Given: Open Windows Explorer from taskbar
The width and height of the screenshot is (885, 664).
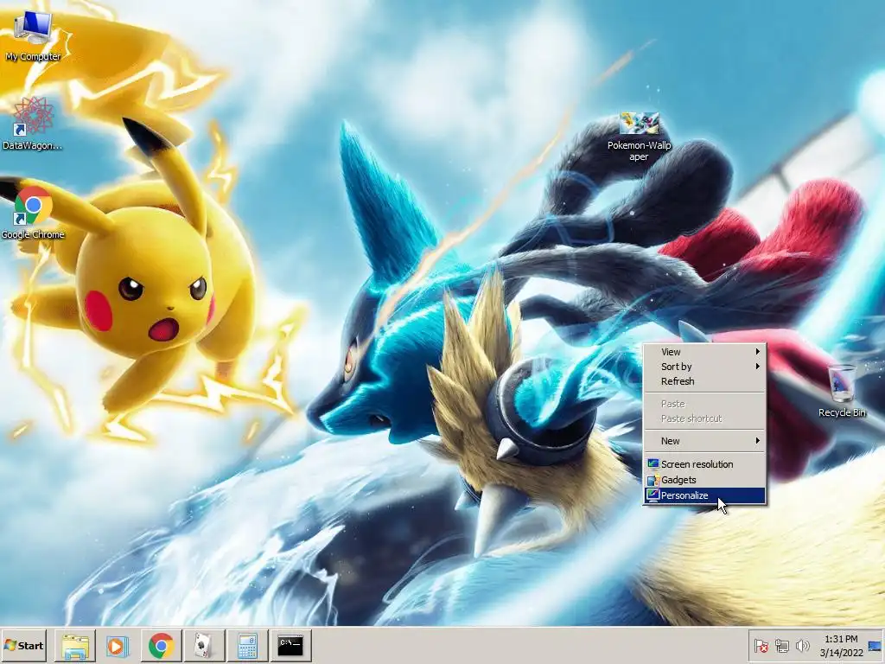Looking at the screenshot, I should (x=75, y=645).
